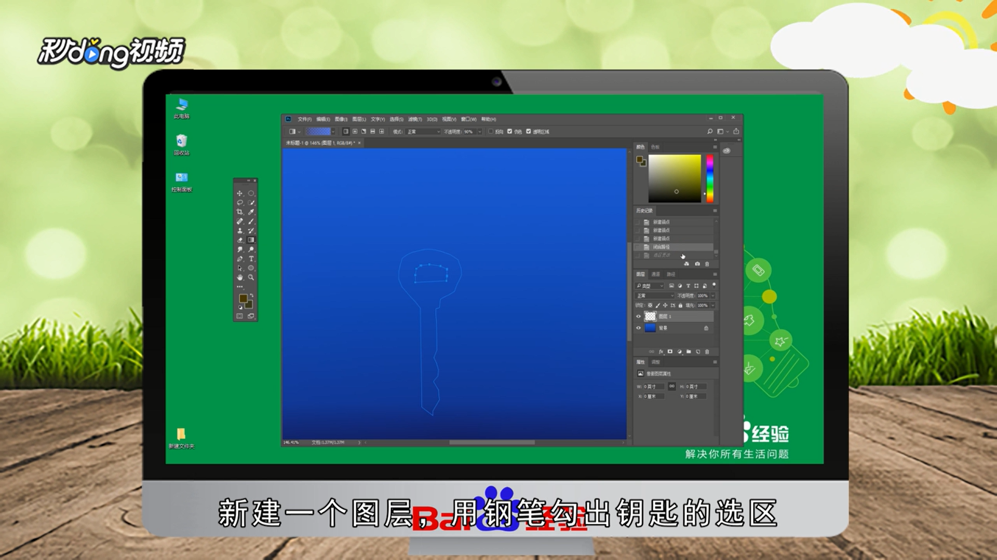
Task: Click the foreground color swatch in toolbox
Action: [x=242, y=298]
